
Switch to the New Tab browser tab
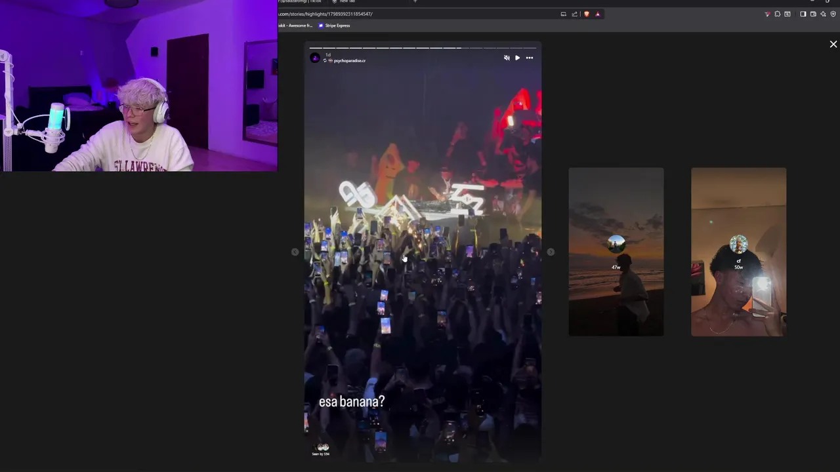point(345,1)
